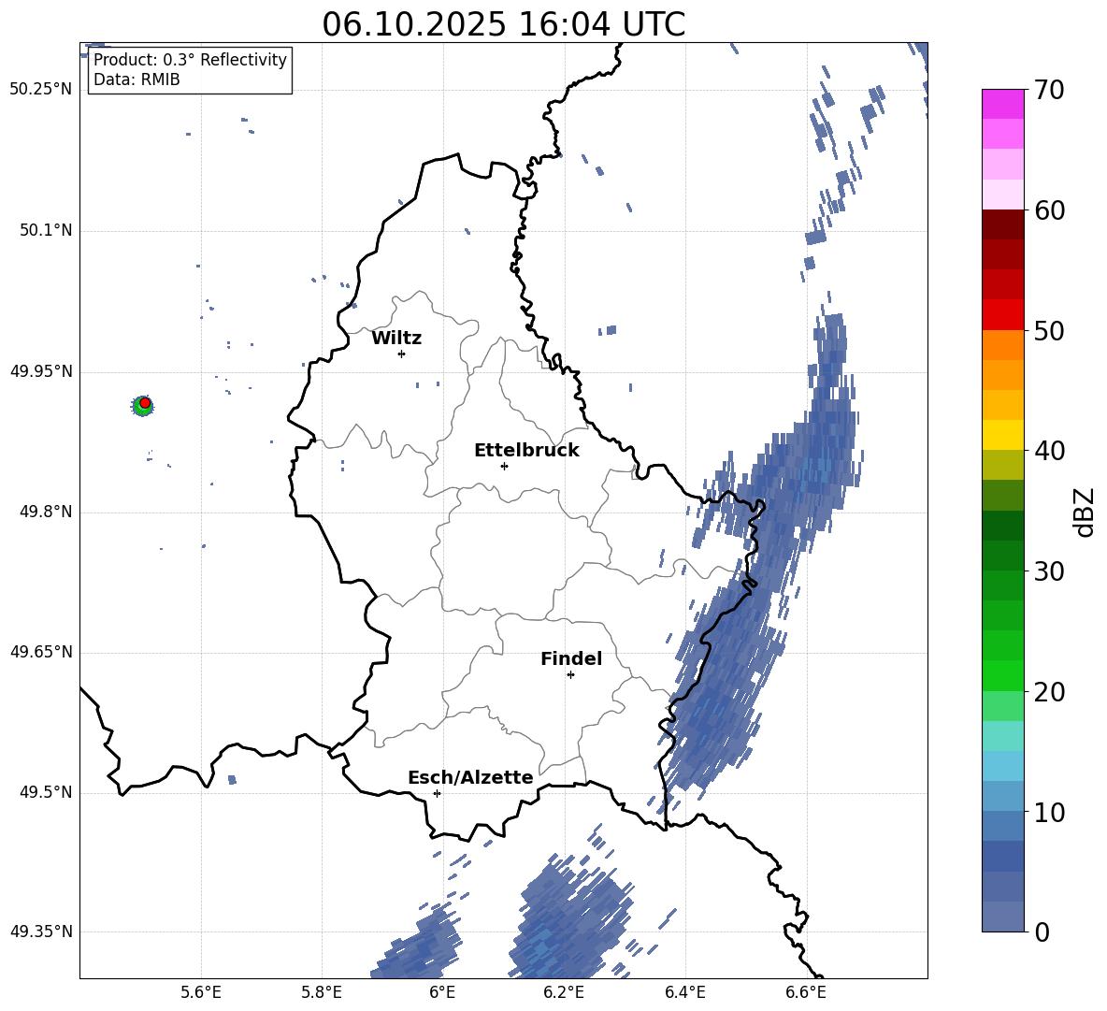Click the Product: 0.3° Reflectivity text

[x=190, y=59]
